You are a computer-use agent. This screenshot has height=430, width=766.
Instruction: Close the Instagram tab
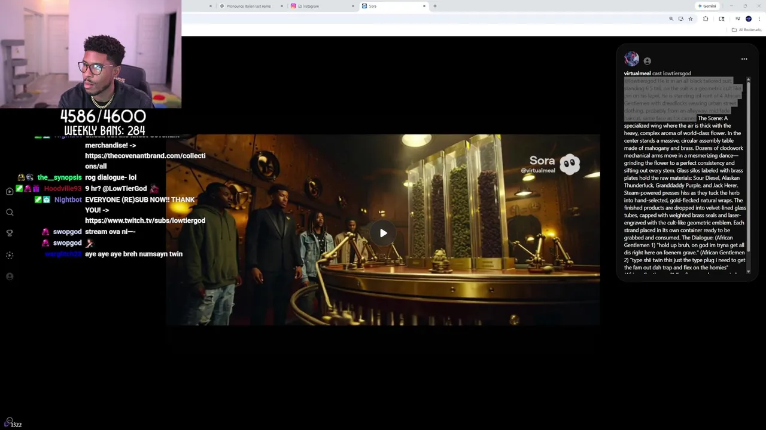(353, 6)
